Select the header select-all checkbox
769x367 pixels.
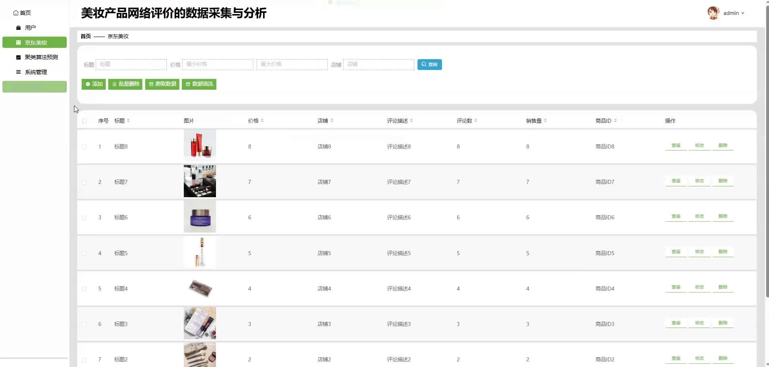84,121
